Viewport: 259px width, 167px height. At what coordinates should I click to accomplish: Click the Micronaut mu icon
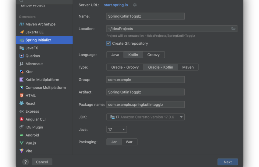[21, 64]
